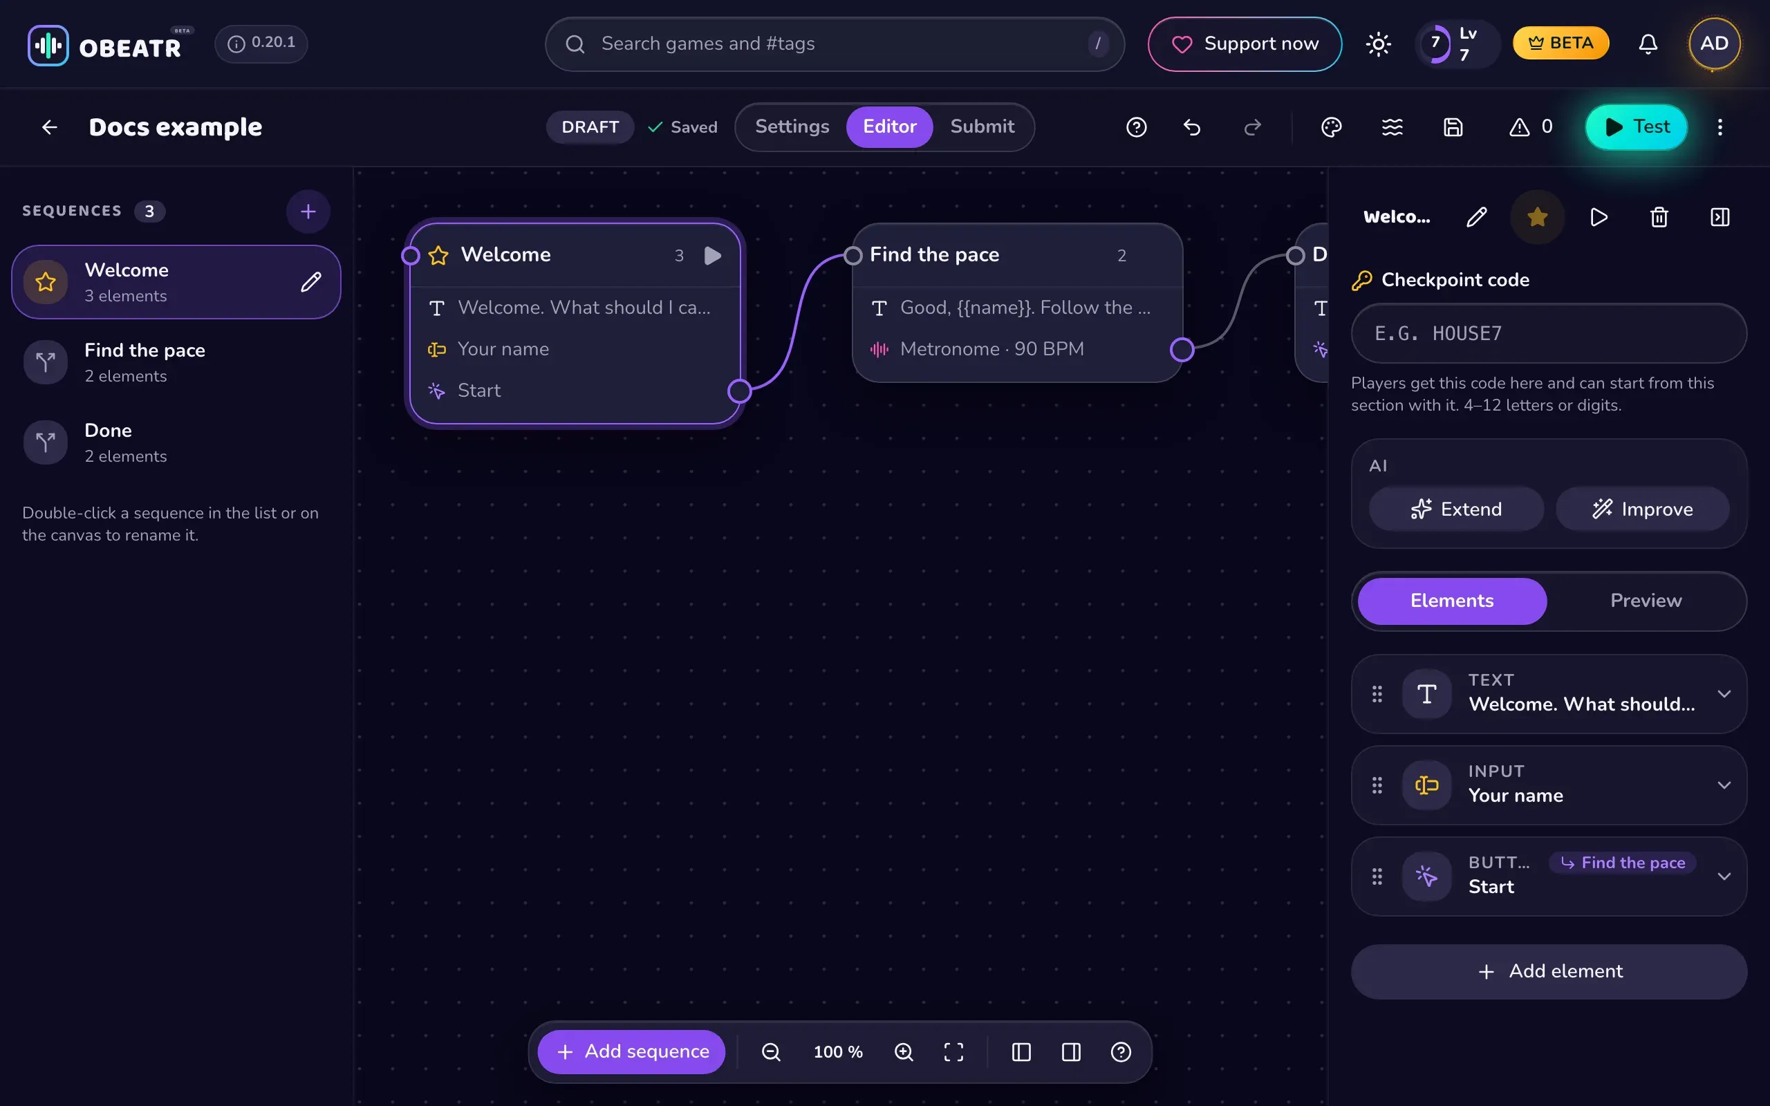Toggle the right sidebar panel
Screen dimensions: 1770x1106
1071,1052
